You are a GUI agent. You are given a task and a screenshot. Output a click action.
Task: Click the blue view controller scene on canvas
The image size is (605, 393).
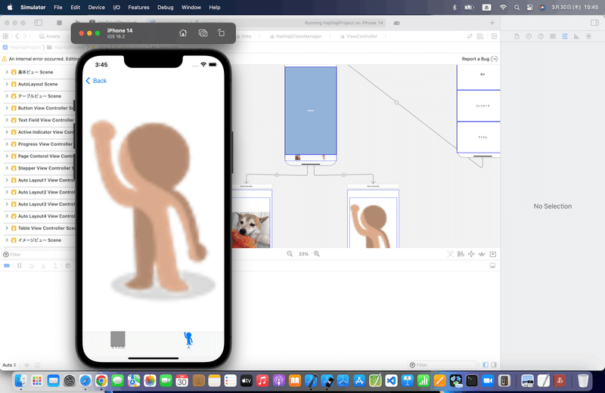(x=311, y=110)
